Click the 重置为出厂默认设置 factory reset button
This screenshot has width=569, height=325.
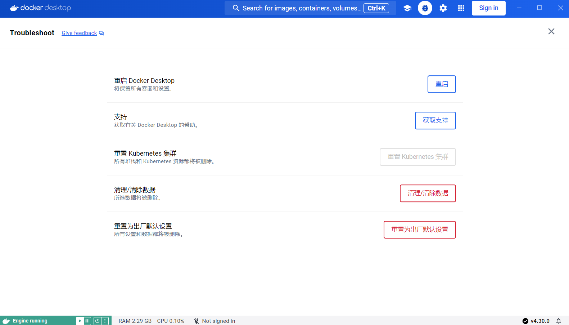point(420,230)
